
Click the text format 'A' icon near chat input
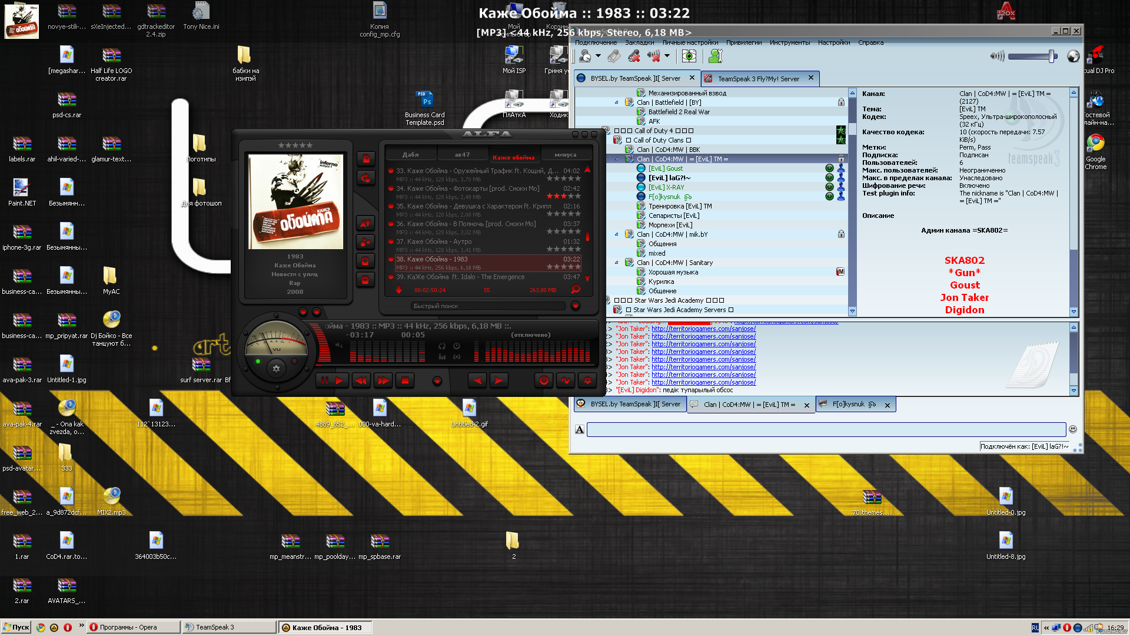(x=580, y=429)
